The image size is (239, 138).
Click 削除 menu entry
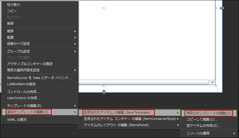coord(40,23)
